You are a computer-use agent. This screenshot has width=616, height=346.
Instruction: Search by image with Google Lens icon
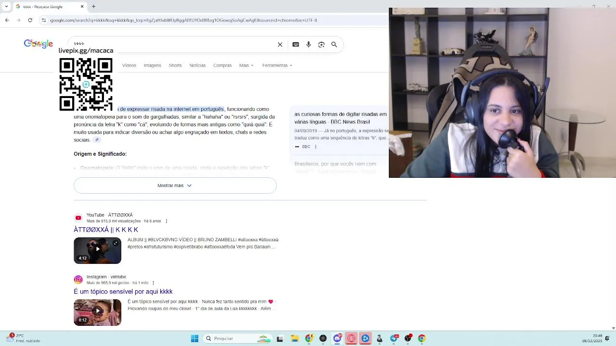click(x=321, y=45)
